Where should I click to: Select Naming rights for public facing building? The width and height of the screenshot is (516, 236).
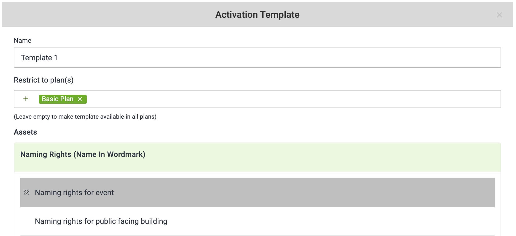pos(257,221)
